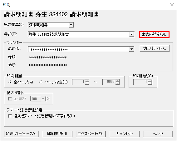Open the printer 名前(N) dropdown
The height and width of the screenshot is (141, 177).
(x=131, y=49)
